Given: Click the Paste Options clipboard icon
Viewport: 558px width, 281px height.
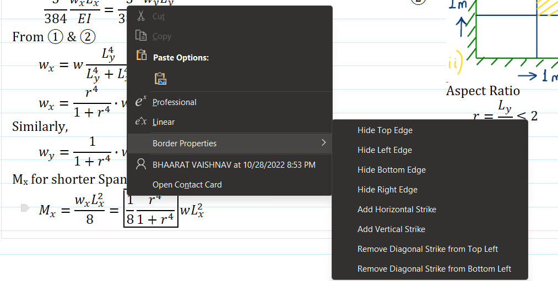Looking at the screenshot, I should (141, 55).
